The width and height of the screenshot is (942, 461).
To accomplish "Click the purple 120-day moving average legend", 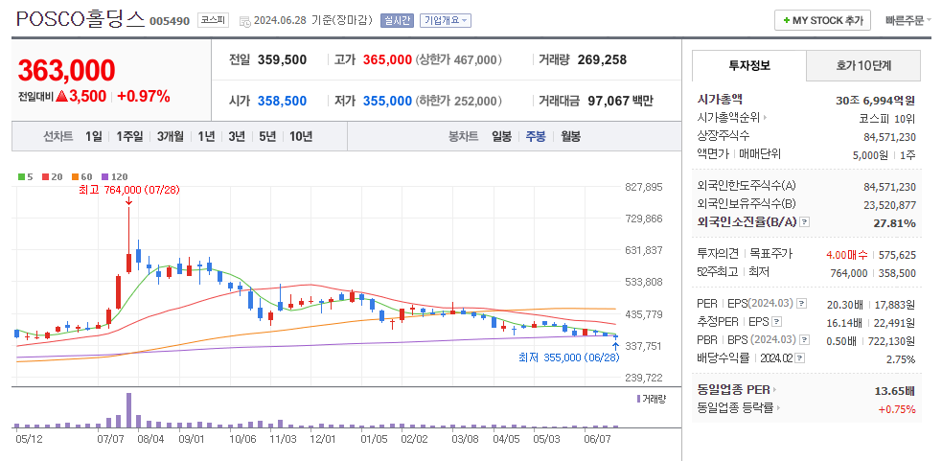I will (115, 176).
